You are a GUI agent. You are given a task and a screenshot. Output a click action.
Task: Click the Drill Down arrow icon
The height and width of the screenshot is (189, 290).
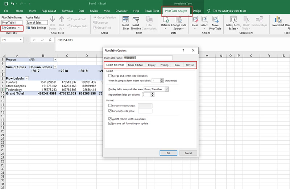pyautogui.click(x=53, y=19)
